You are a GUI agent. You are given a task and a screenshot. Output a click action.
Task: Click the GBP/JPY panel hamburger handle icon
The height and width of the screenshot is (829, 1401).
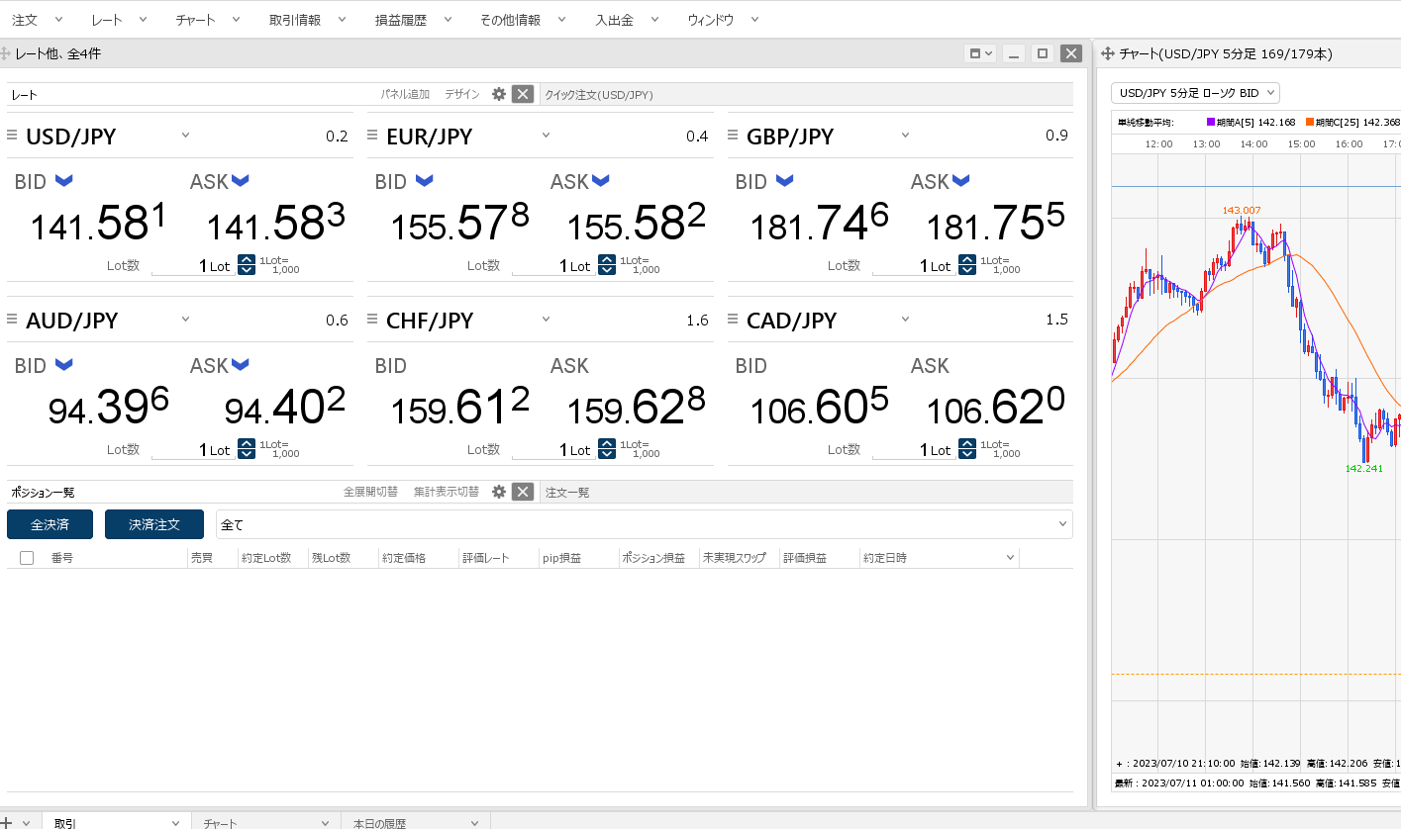coord(734,136)
